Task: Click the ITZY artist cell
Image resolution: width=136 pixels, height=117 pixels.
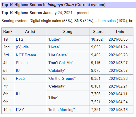Action: pos(30,110)
